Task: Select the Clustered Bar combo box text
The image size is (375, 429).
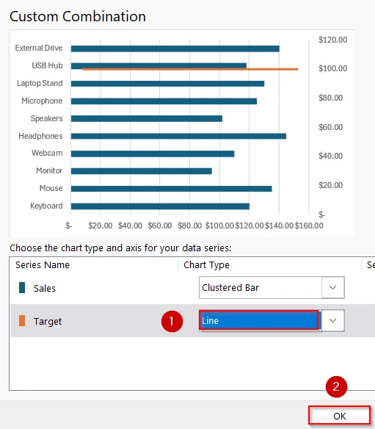Action: pyautogui.click(x=230, y=287)
